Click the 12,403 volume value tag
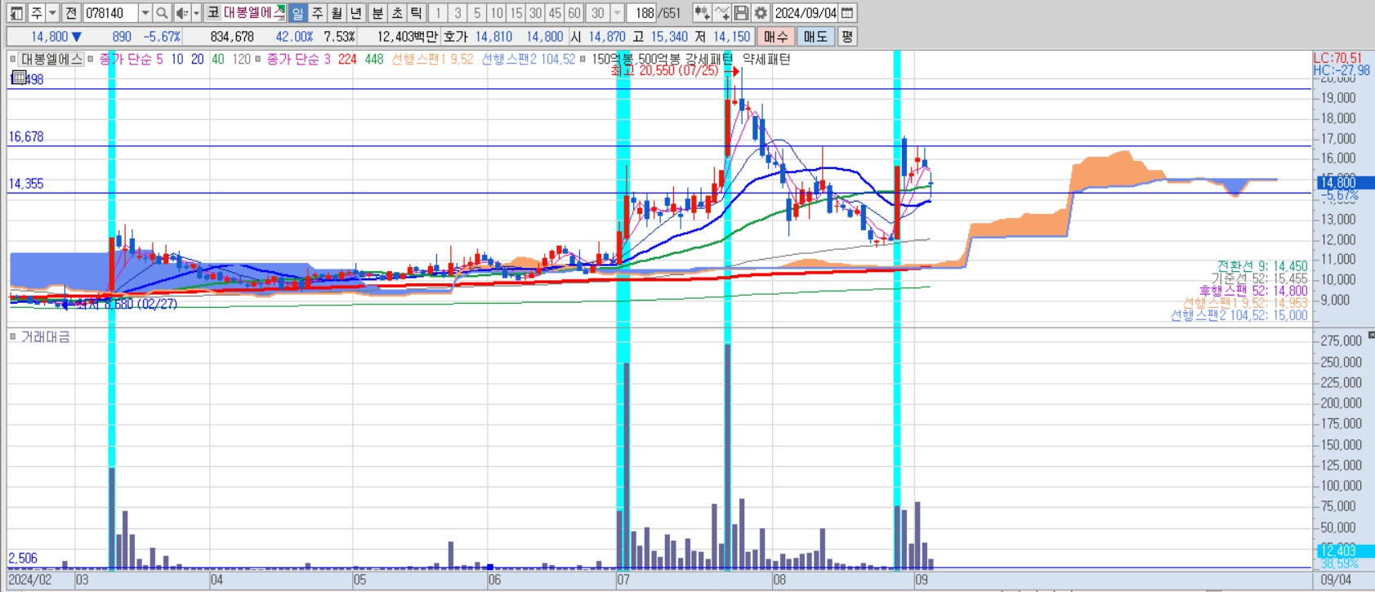Image resolution: width=1375 pixels, height=592 pixels. coord(1344,551)
